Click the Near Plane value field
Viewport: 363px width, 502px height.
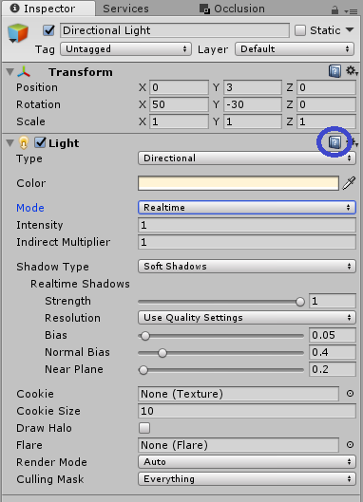coord(333,369)
